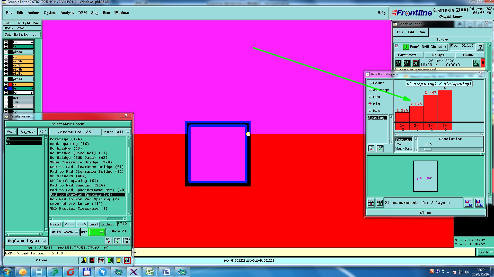Click the histogram chart icon in Results viewer

127,260
